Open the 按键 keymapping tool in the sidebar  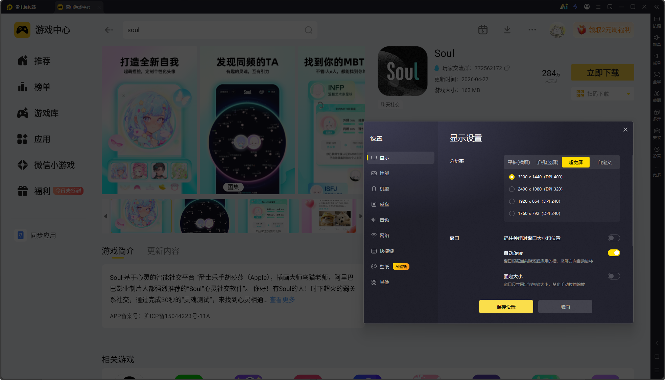click(657, 22)
